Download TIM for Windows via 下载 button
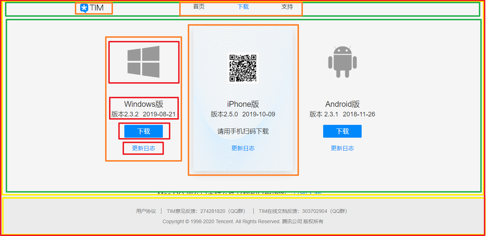 click(x=144, y=131)
